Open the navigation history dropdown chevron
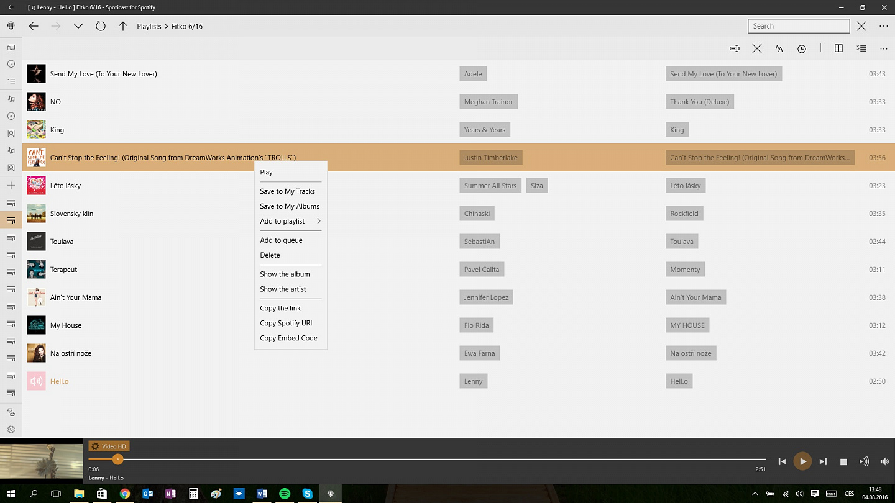 pyautogui.click(x=78, y=26)
